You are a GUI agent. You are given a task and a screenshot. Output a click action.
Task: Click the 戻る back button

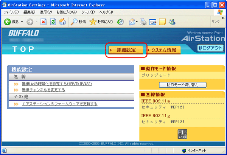point(11,22)
